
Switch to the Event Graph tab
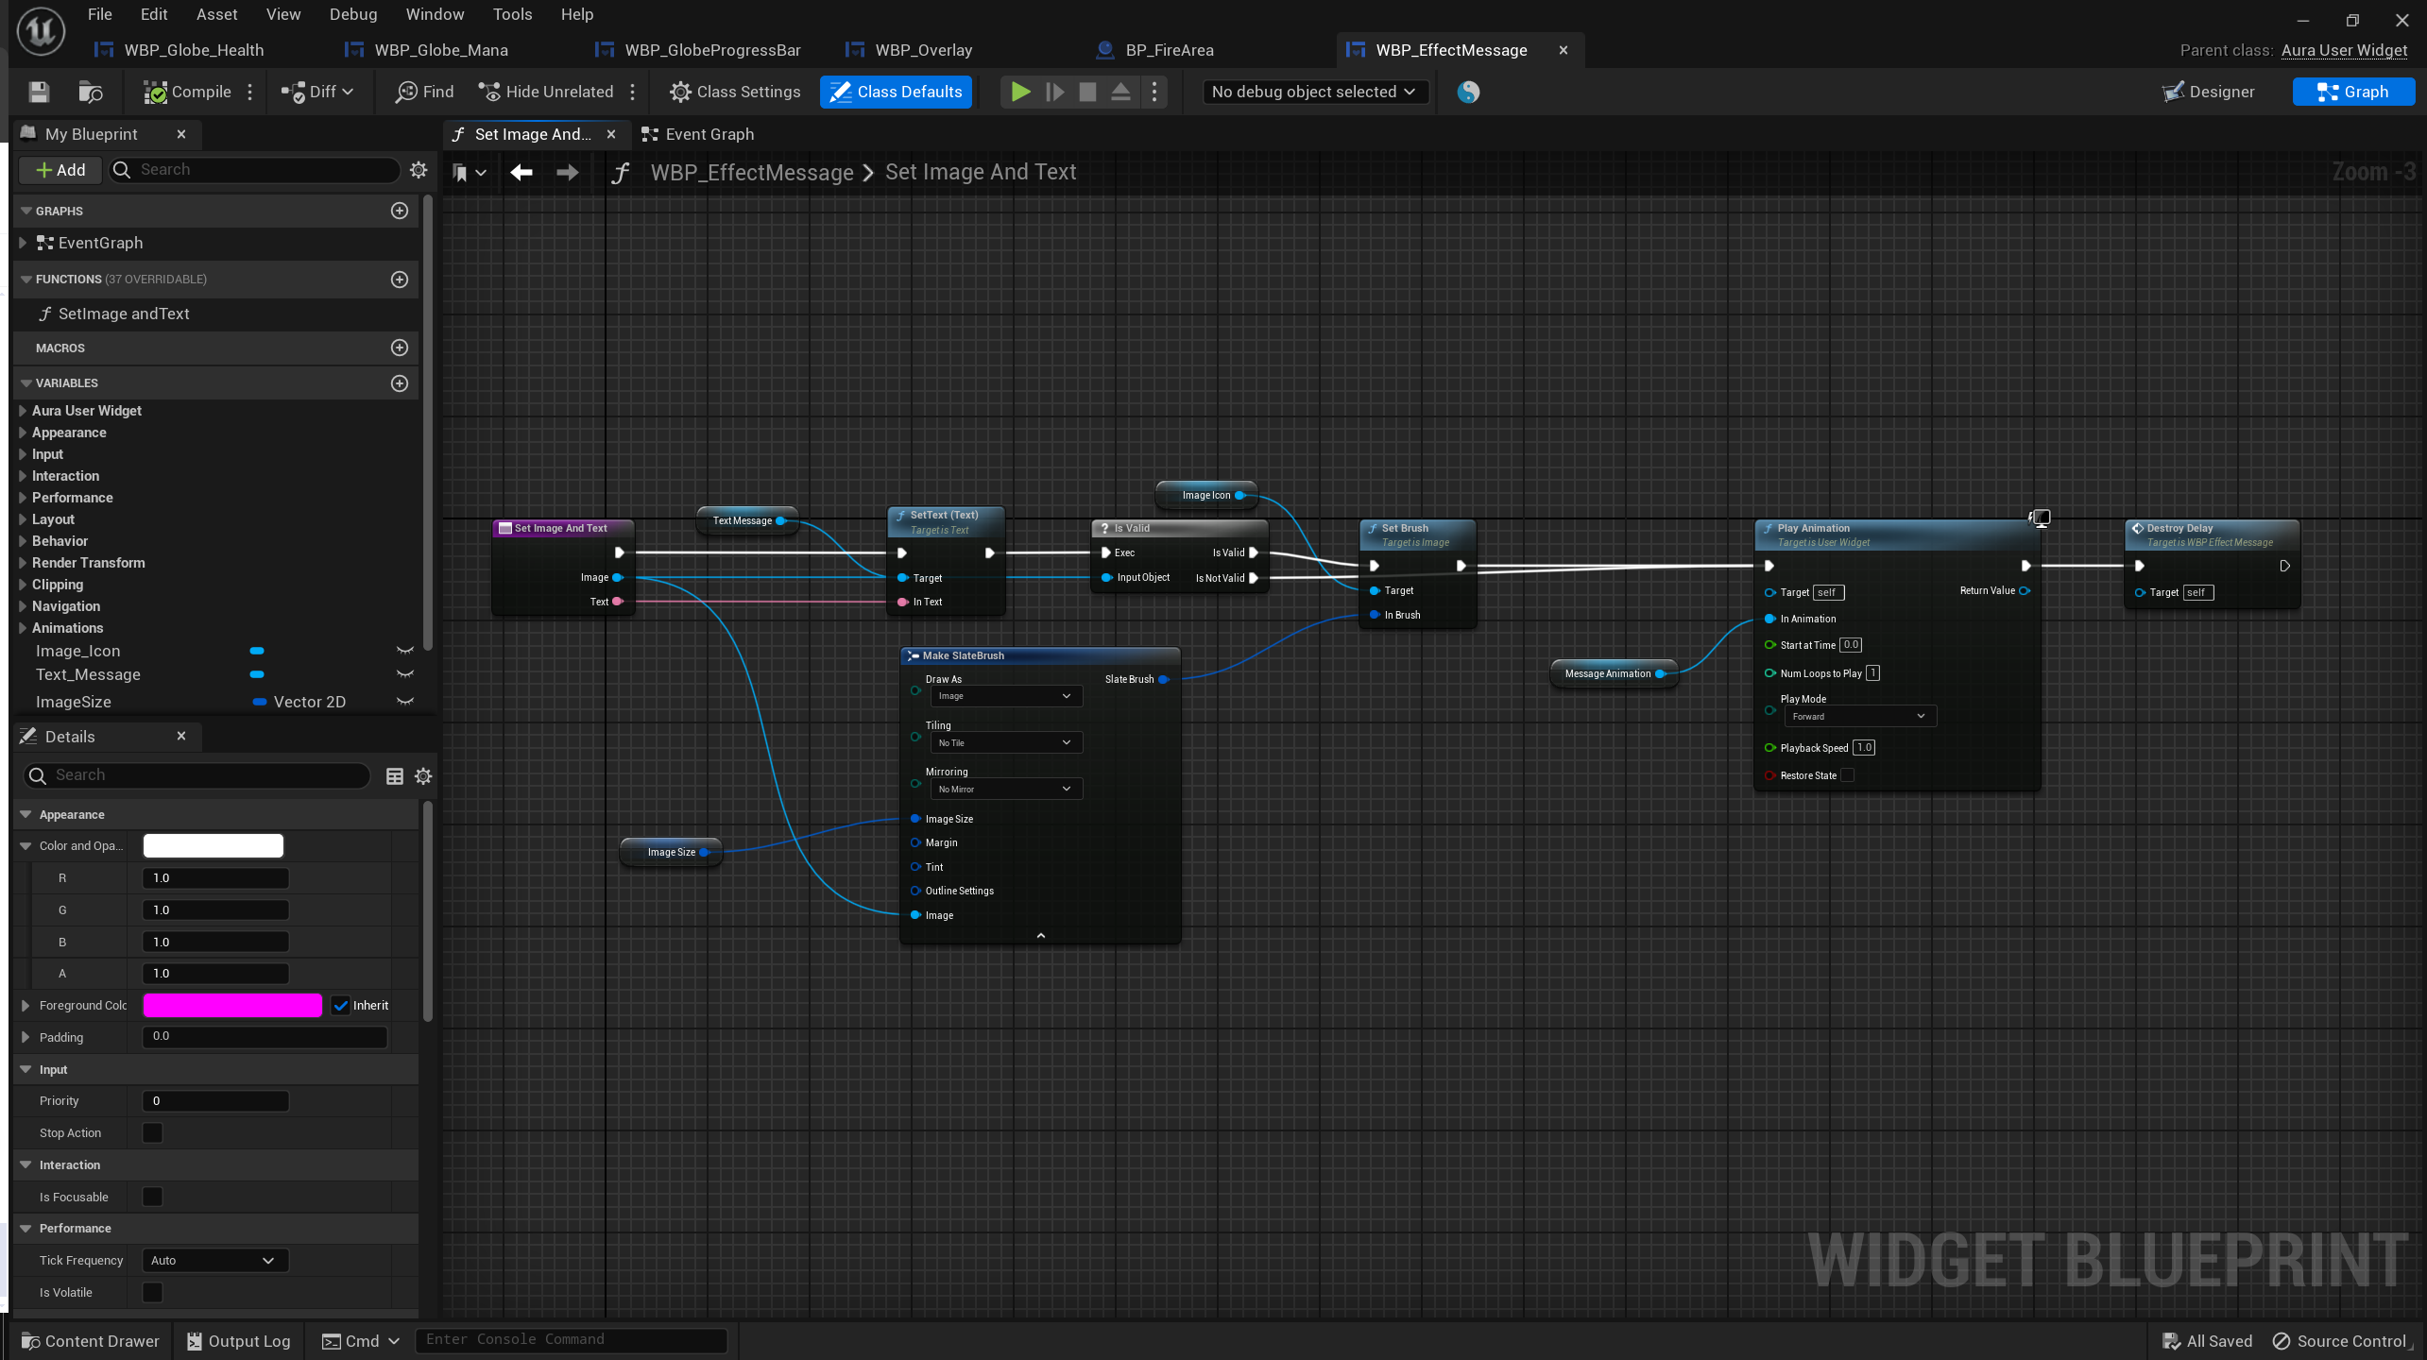(699, 134)
